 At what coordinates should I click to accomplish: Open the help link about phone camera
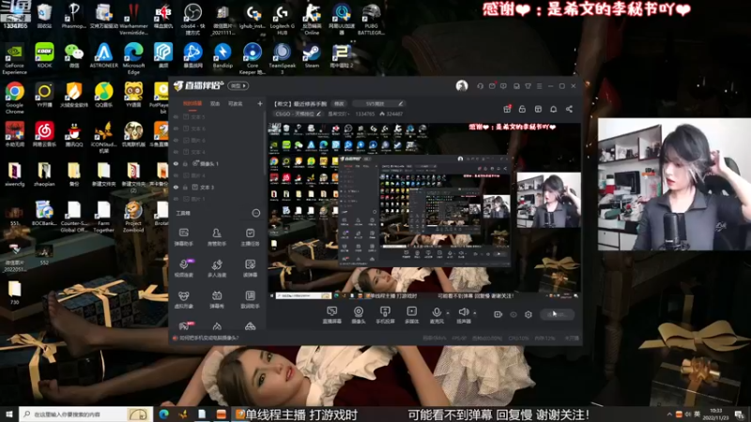tap(209, 338)
